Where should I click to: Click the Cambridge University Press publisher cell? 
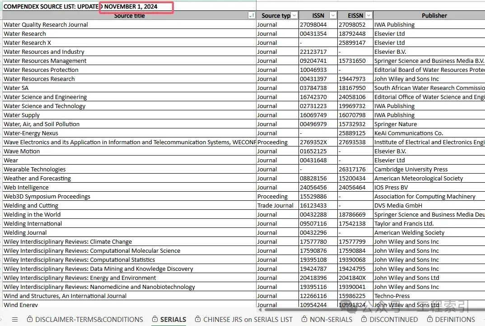429,170
